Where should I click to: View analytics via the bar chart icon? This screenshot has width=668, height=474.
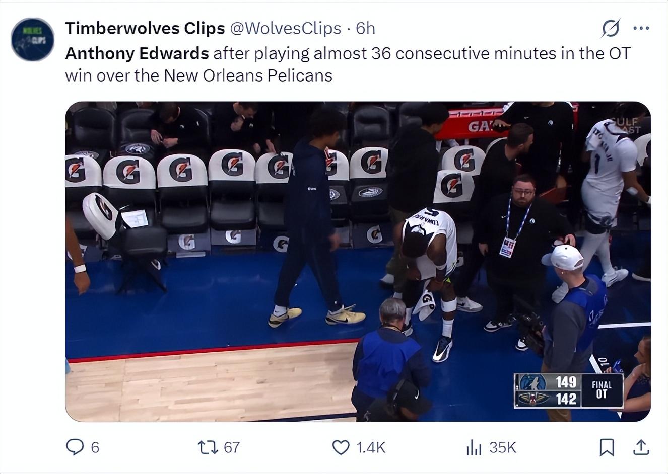click(474, 447)
